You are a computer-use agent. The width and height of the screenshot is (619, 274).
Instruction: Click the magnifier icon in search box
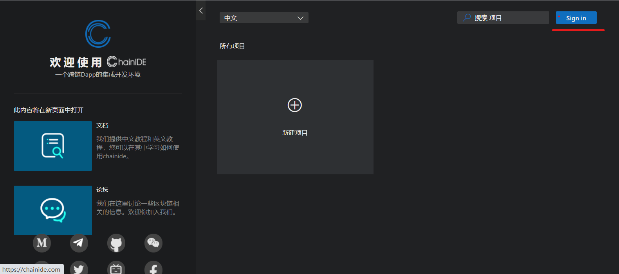coord(467,18)
